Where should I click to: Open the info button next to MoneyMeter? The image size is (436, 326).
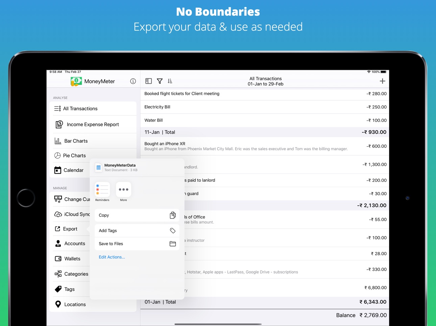click(x=133, y=81)
